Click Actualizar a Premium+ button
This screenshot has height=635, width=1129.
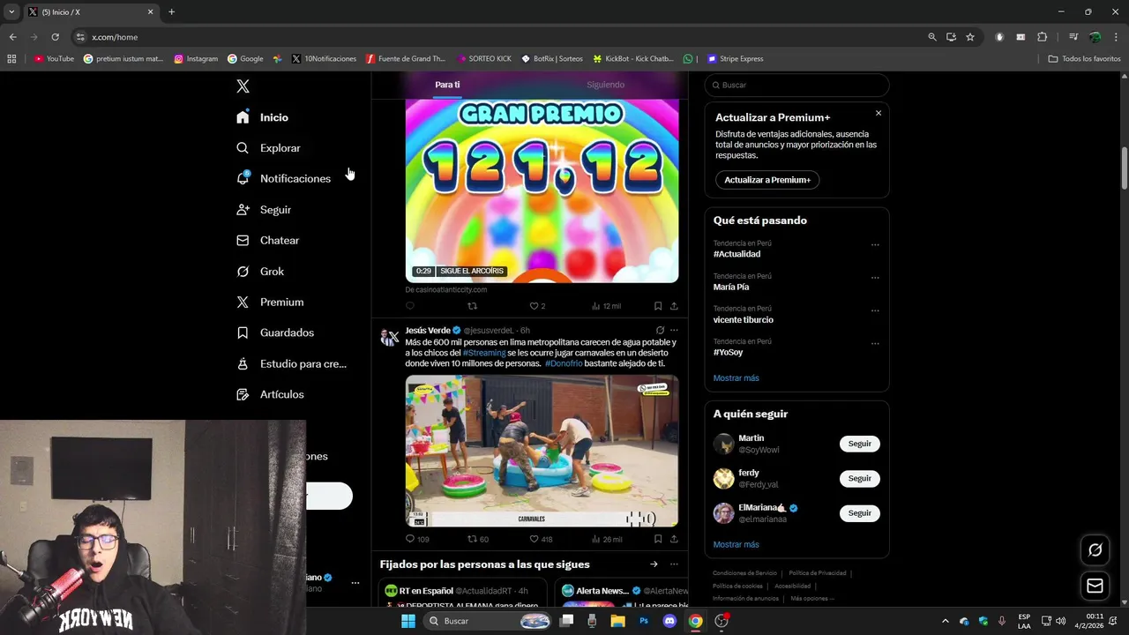pos(767,180)
